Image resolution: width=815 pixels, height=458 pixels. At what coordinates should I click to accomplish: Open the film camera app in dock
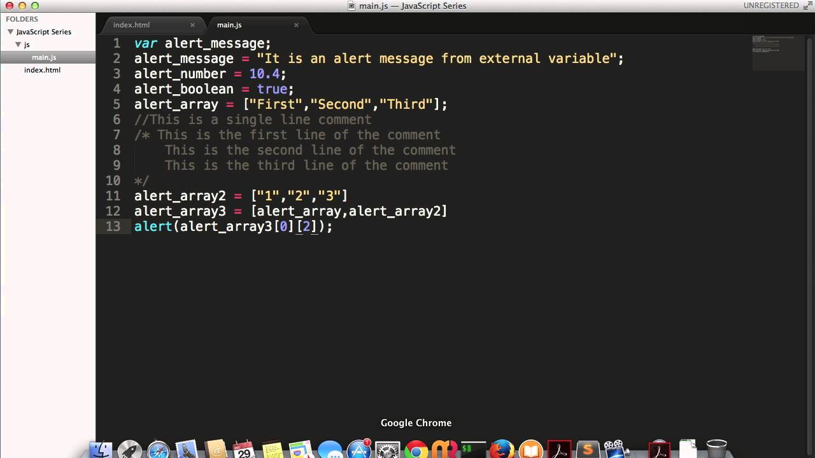pyautogui.click(x=615, y=450)
